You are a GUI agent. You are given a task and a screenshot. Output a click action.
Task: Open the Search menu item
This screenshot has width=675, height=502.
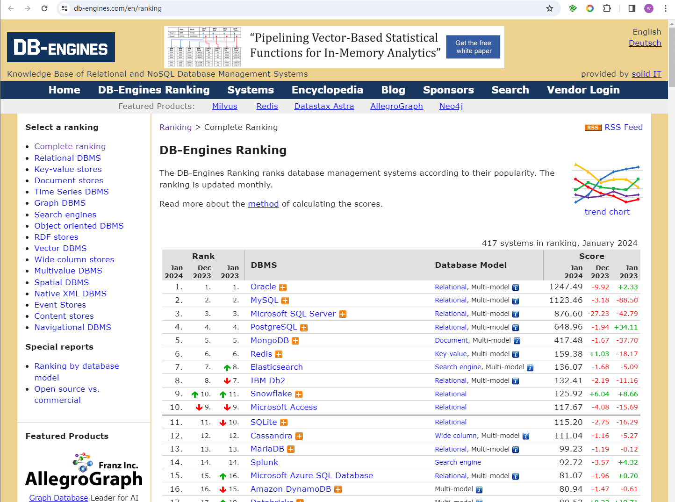510,90
